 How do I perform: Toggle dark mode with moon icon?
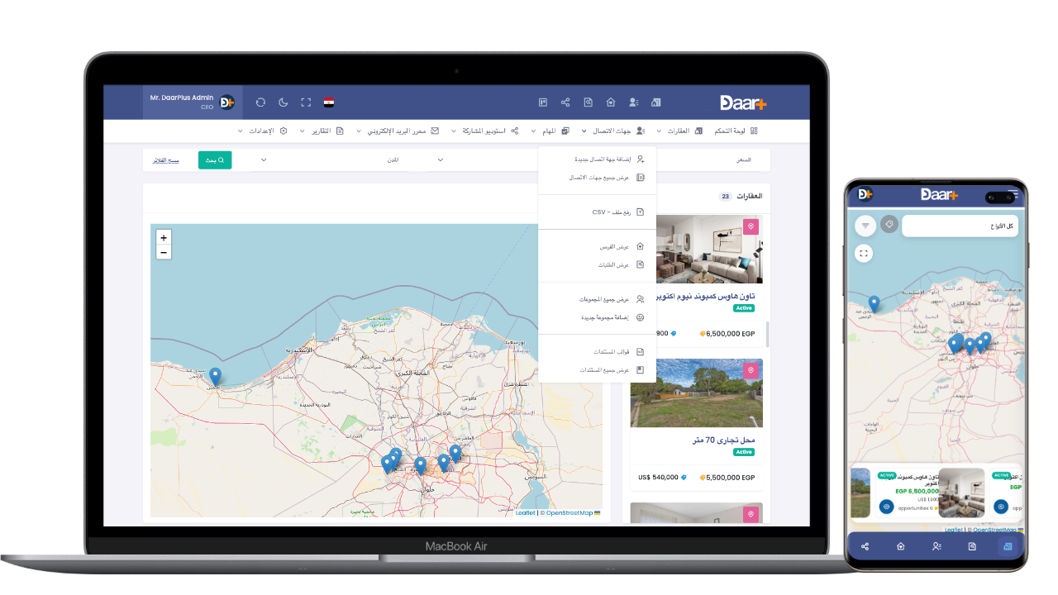click(x=284, y=102)
